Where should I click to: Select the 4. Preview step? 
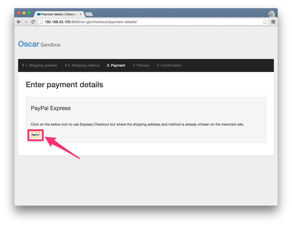click(141, 65)
